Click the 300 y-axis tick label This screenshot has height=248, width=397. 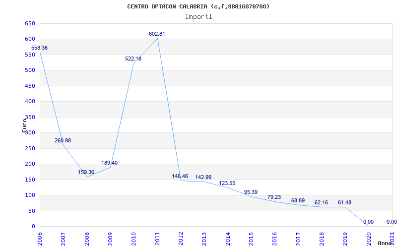(x=30, y=132)
